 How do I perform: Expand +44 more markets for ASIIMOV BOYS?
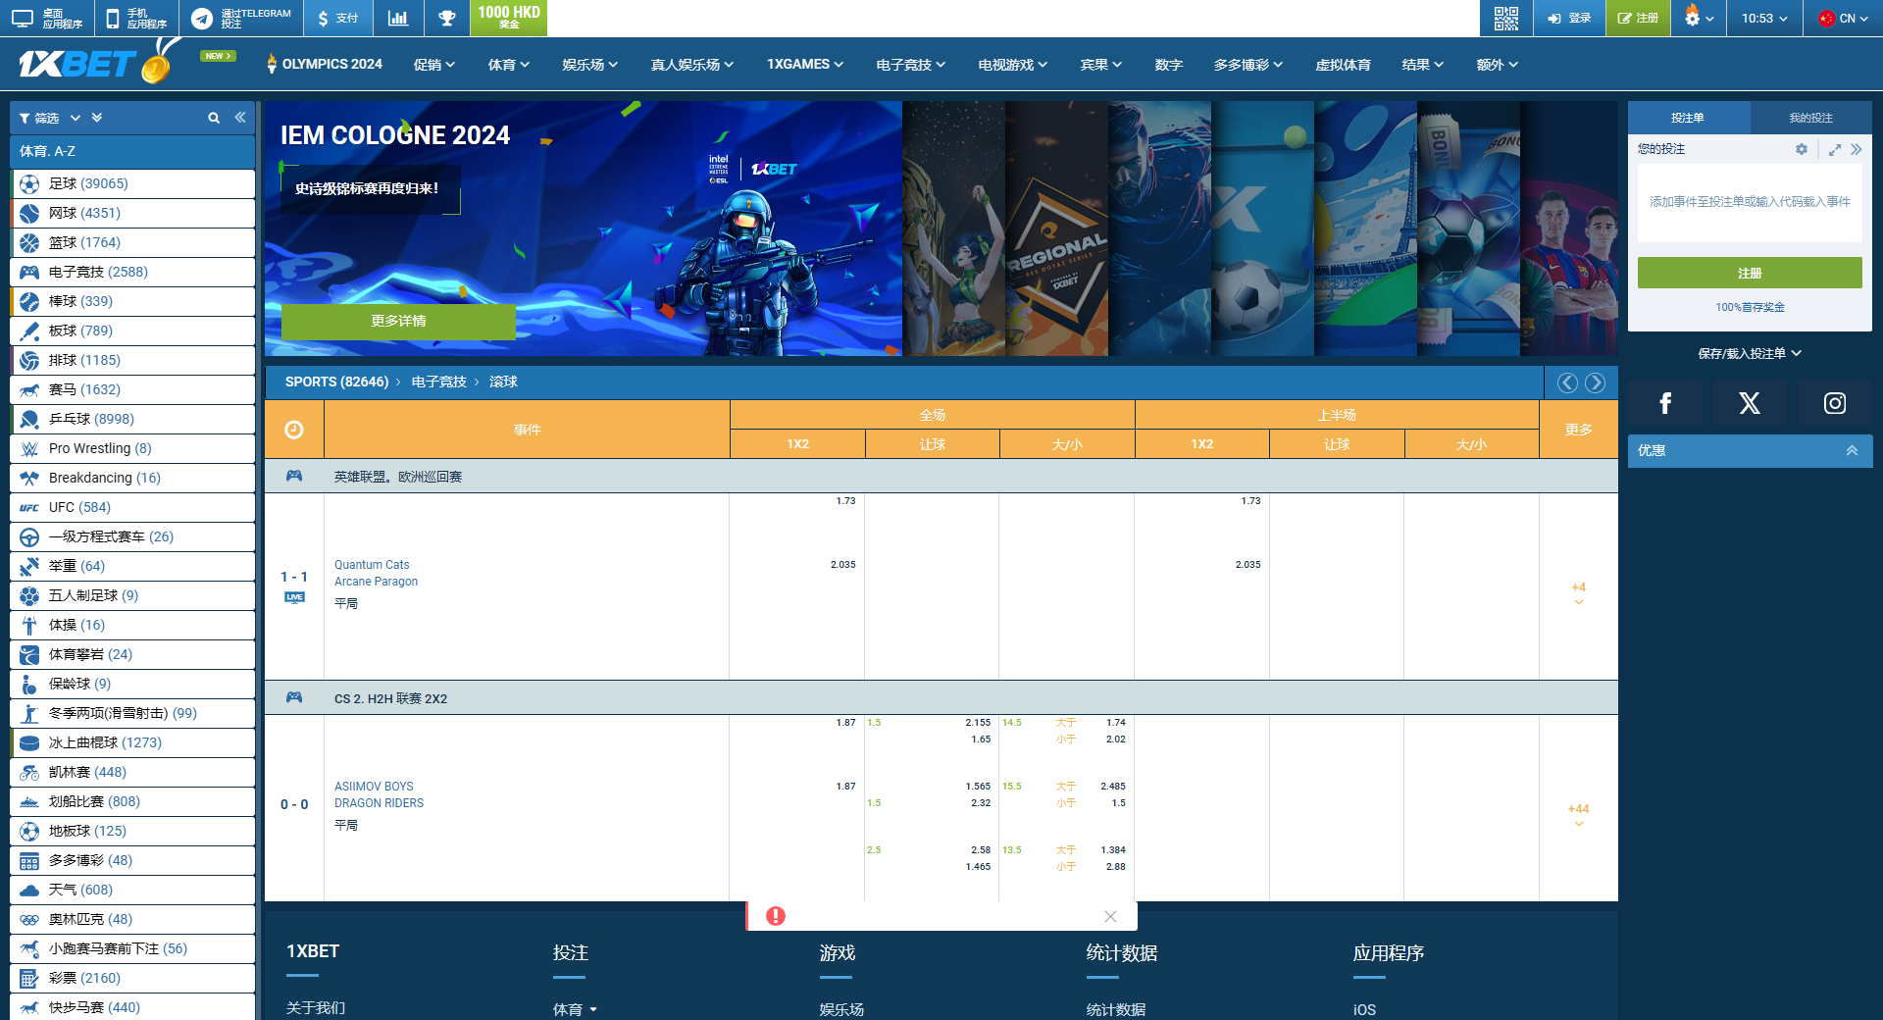pos(1578,814)
